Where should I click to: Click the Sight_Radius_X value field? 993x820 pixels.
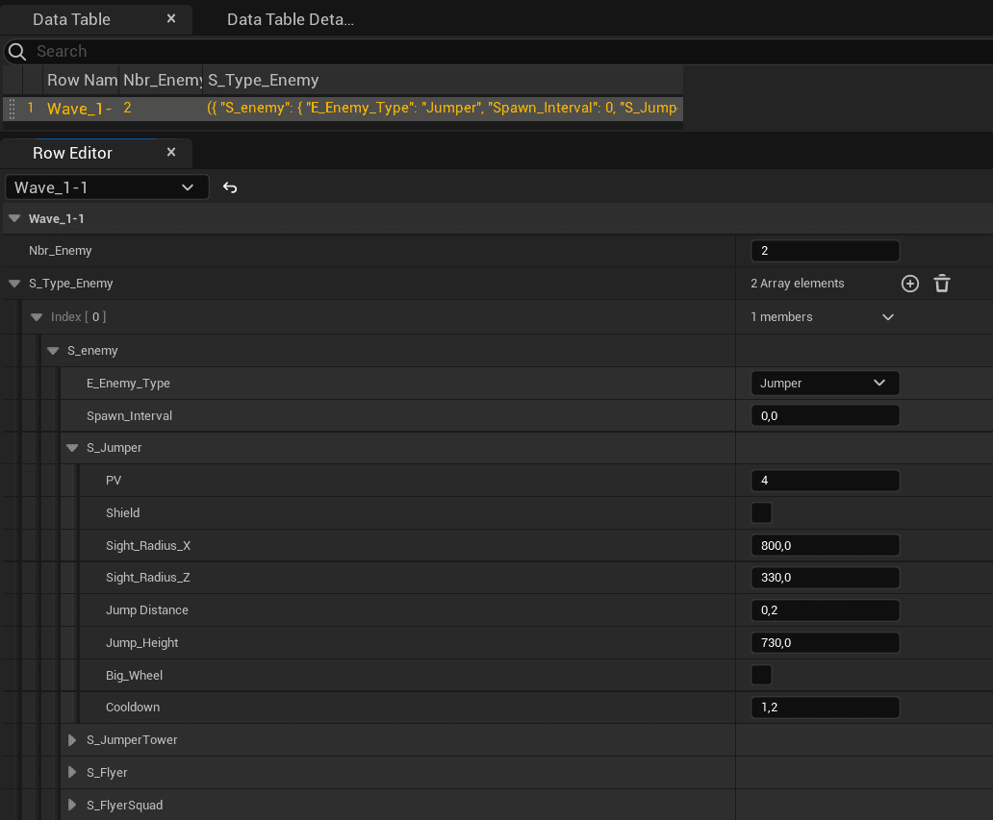tap(825, 545)
